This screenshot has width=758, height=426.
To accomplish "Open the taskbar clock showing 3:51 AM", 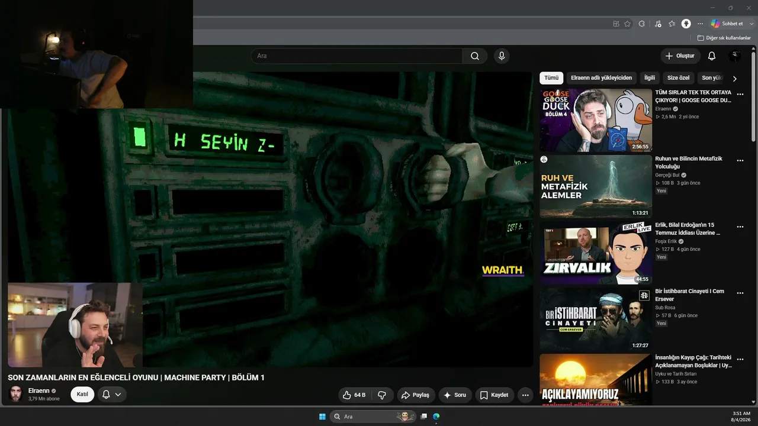I will click(741, 417).
